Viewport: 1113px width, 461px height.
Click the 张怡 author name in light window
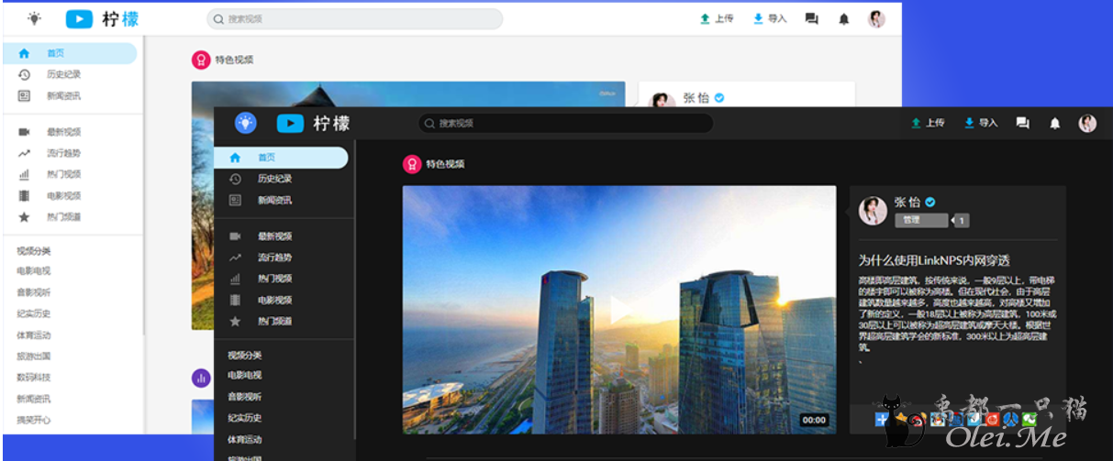[696, 98]
